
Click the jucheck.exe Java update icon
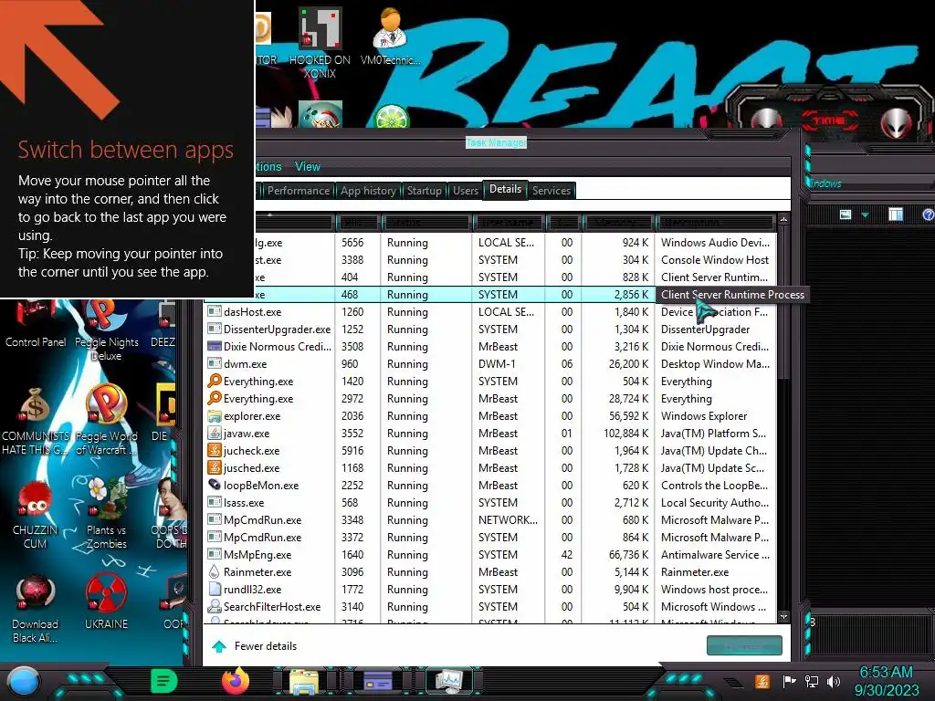pyautogui.click(x=214, y=450)
